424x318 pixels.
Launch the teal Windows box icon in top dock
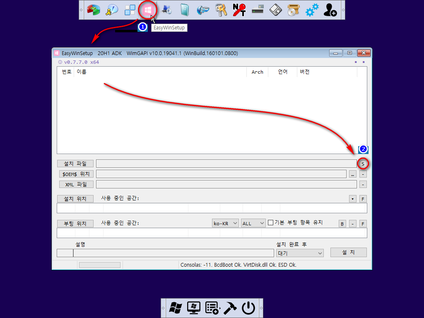click(x=184, y=10)
